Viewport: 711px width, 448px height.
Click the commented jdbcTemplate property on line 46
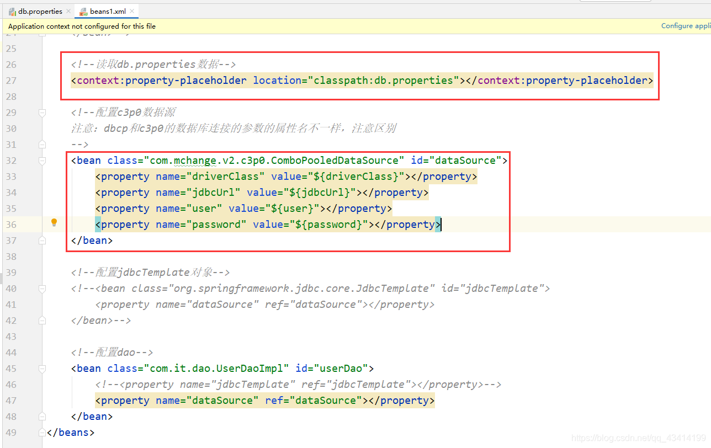point(299,385)
